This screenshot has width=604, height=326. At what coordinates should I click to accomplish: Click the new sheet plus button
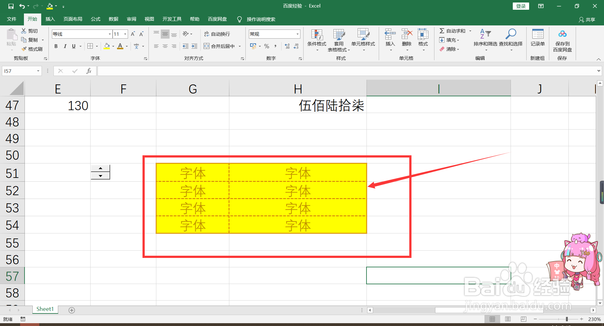72,310
